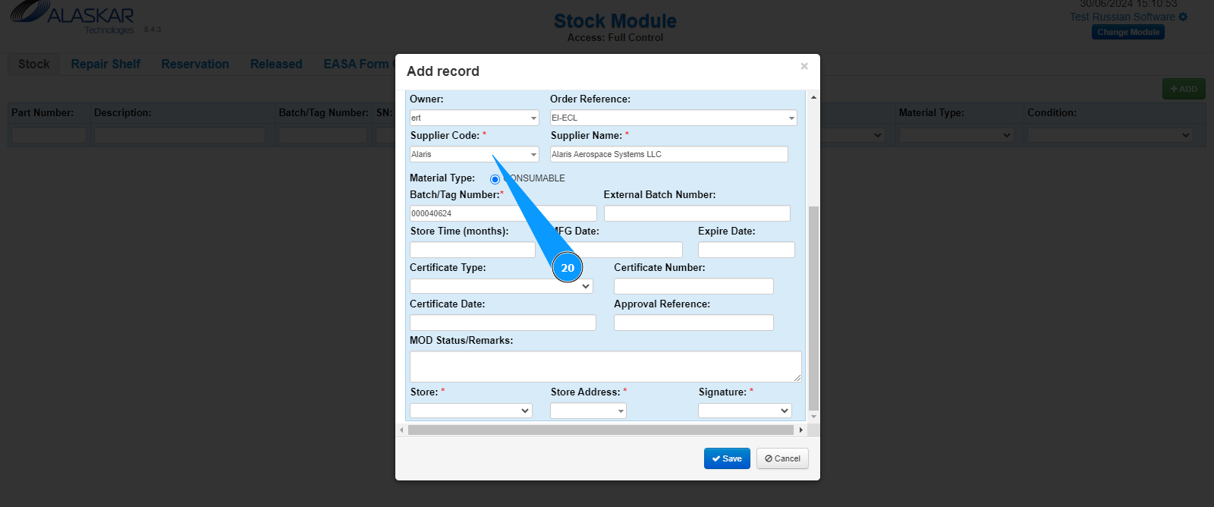The width and height of the screenshot is (1214, 507).
Task: Click the gear icon beside Test Russian Software
Action: click(x=1183, y=17)
